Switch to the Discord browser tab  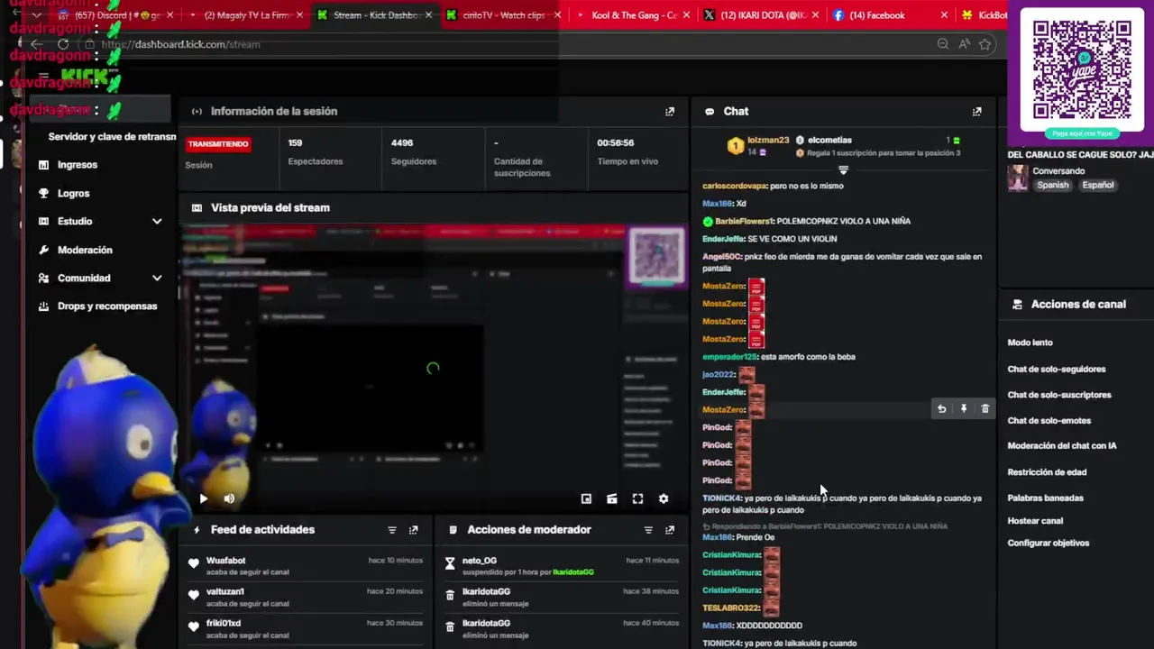click(113, 15)
